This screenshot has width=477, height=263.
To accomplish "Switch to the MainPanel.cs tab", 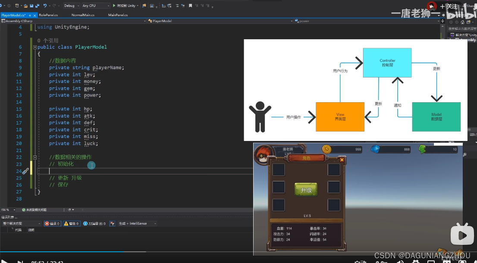I will pyautogui.click(x=118, y=15).
